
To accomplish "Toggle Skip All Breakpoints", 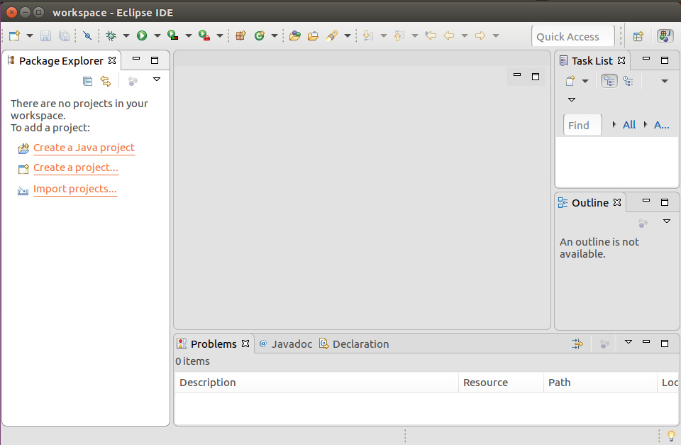I will click(x=87, y=35).
